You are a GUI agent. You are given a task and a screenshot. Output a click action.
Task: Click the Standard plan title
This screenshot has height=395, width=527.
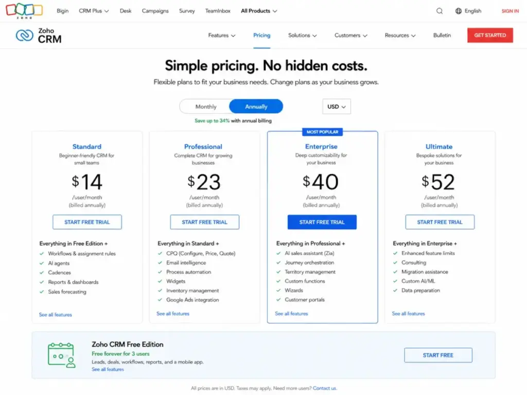[x=86, y=147]
